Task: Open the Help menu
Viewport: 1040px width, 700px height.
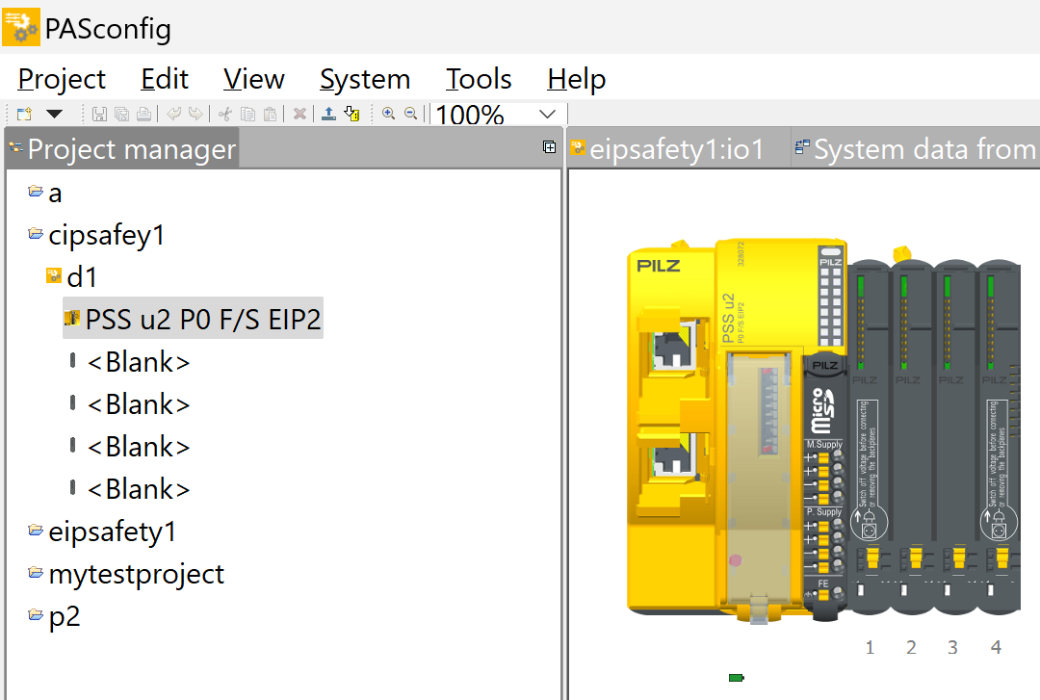Action: coord(577,80)
